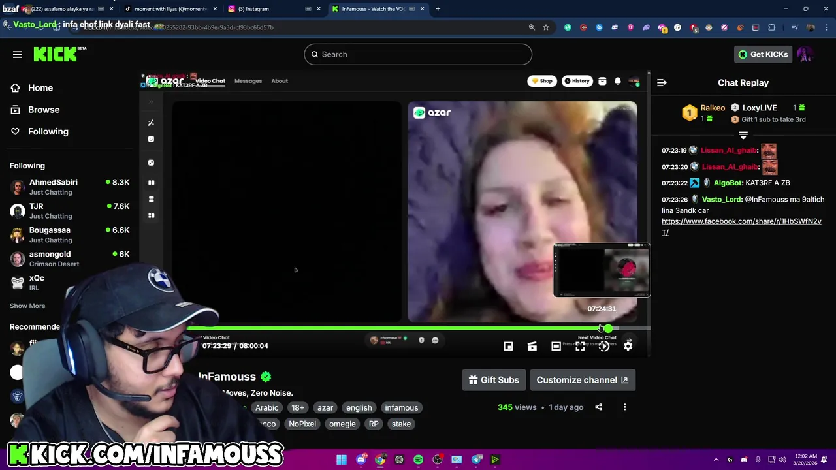Image resolution: width=836 pixels, height=470 pixels.
Task: Open Chrome from the taskbar
Action: 380,460
